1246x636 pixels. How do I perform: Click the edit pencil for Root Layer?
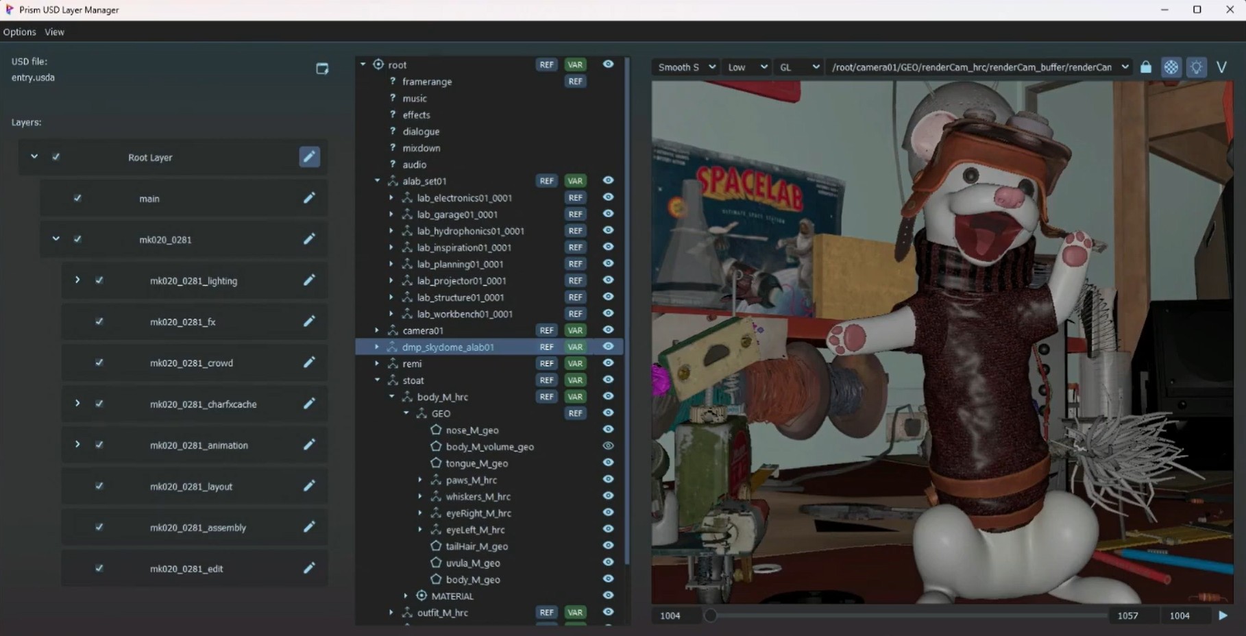[309, 157]
